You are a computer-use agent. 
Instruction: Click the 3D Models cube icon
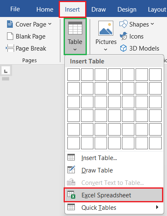123,48
